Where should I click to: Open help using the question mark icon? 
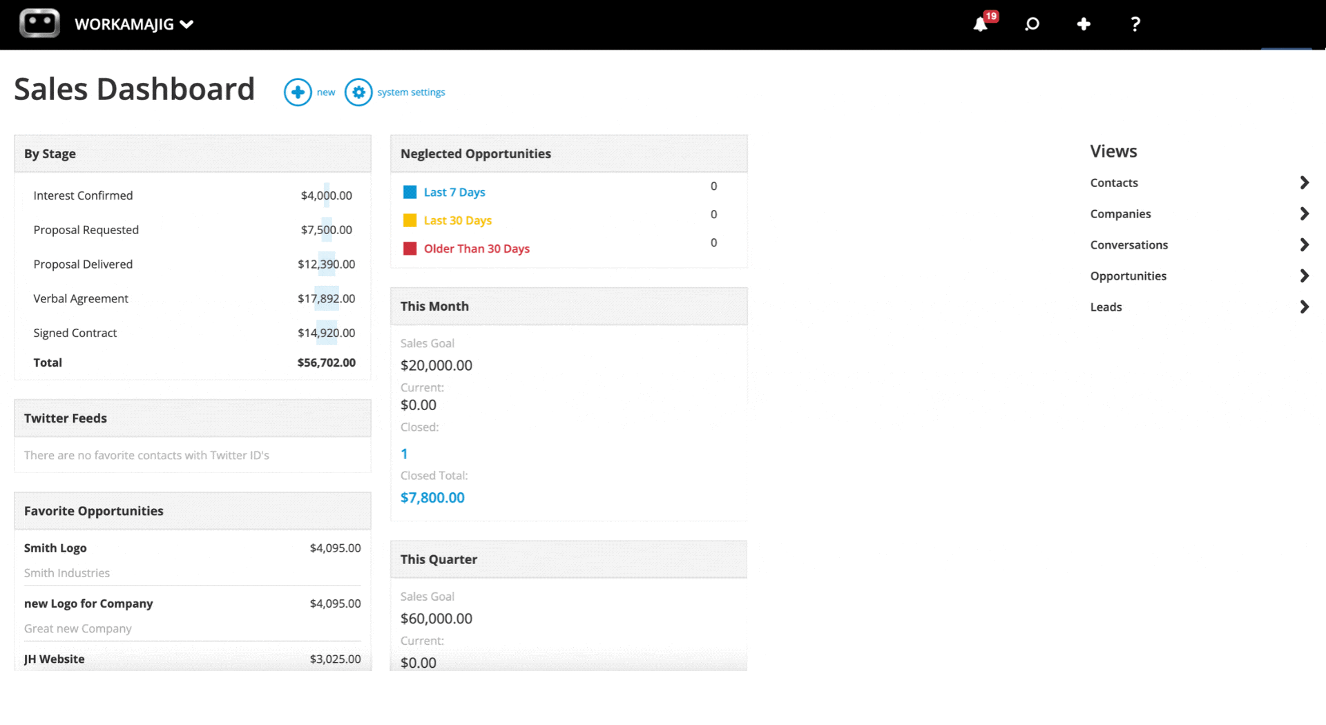1135,24
